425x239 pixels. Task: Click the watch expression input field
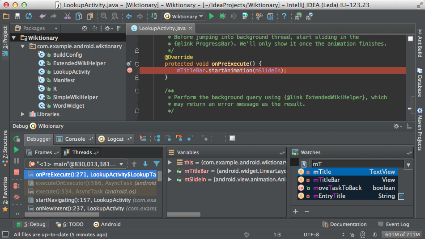(x=357, y=164)
